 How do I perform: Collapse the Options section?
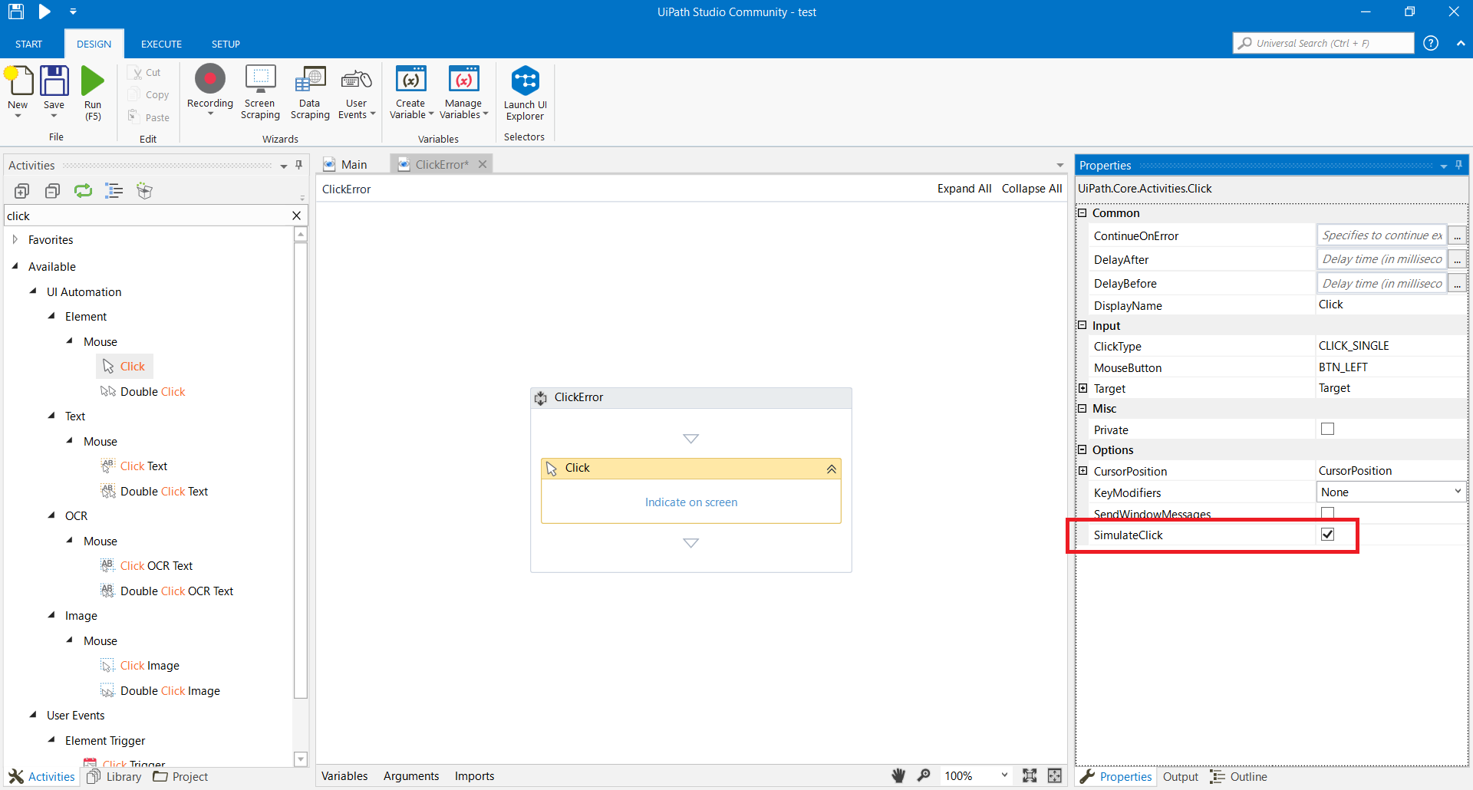(x=1083, y=449)
